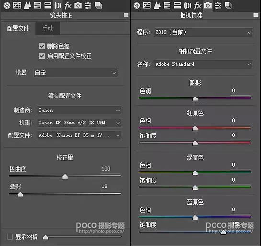Disable 启用配置文件校正 checkbox

pyautogui.click(x=42, y=56)
